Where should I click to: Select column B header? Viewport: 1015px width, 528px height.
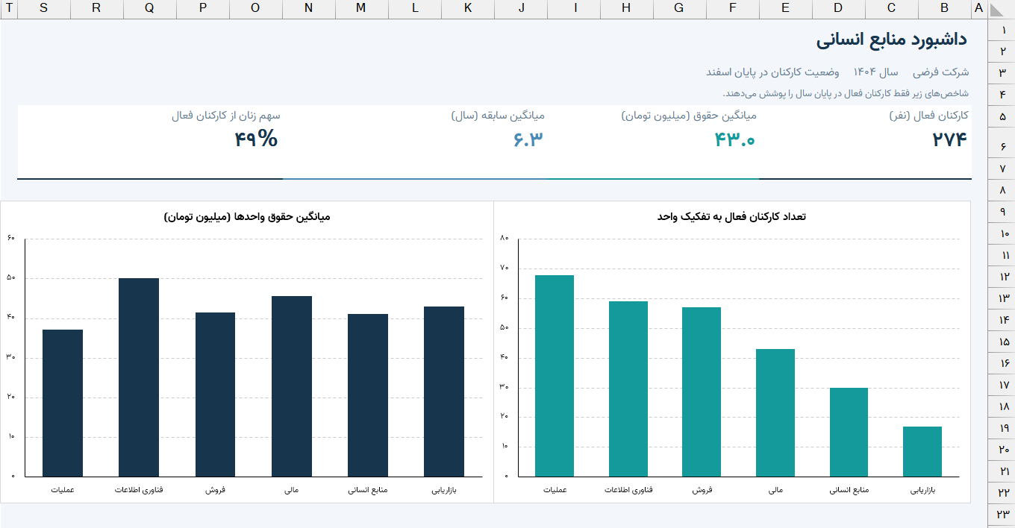pyautogui.click(x=945, y=9)
